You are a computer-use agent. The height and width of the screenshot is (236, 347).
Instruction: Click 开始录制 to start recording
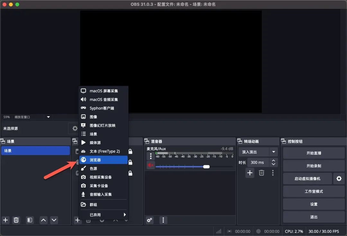click(x=314, y=166)
